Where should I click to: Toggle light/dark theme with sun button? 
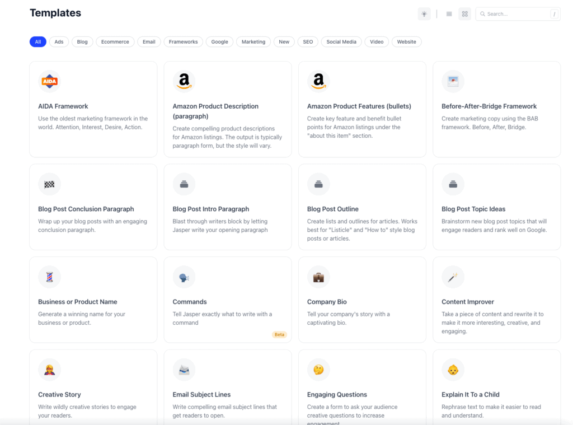(x=424, y=14)
